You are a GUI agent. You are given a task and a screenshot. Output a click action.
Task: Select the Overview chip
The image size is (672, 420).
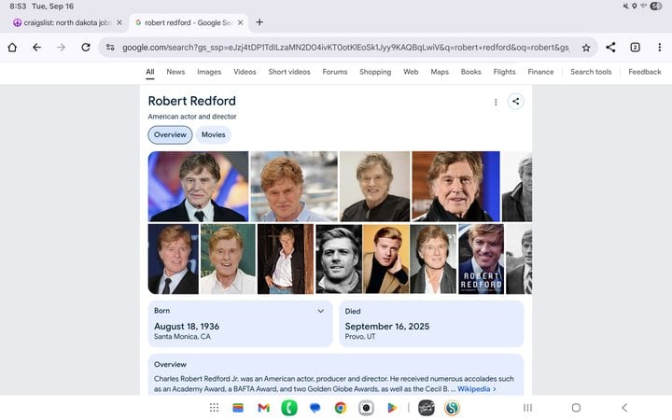(x=170, y=135)
